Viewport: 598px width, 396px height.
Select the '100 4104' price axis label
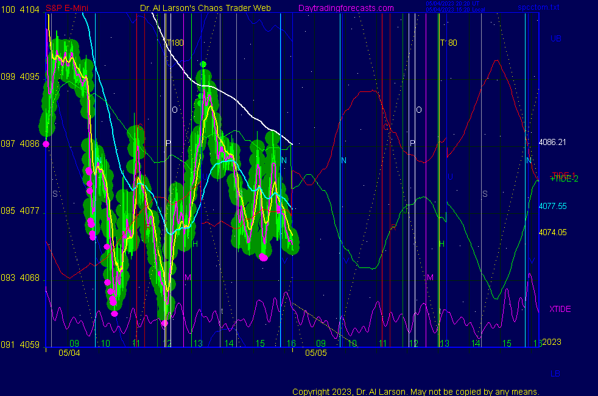coord(20,10)
